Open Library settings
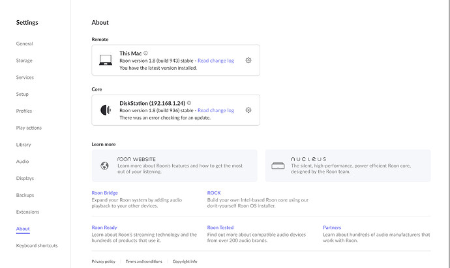This screenshot has height=268, width=450. tap(23, 145)
